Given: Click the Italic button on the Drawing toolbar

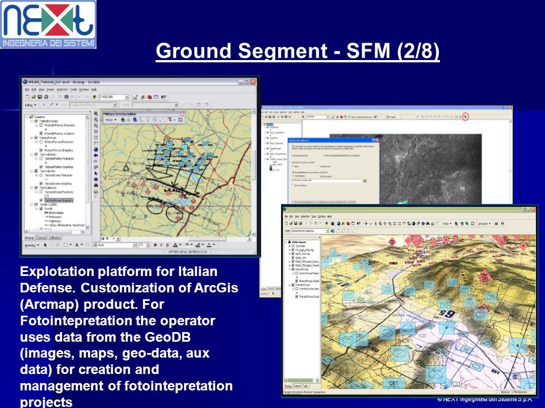Looking at the screenshot, I should pyautogui.click(x=161, y=245).
